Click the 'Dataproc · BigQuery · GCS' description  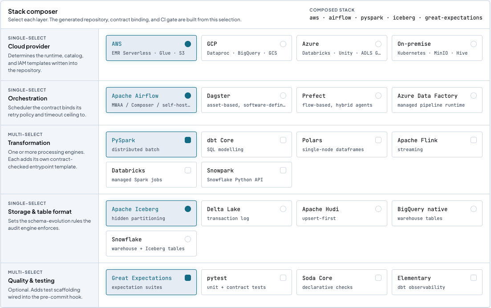click(242, 53)
